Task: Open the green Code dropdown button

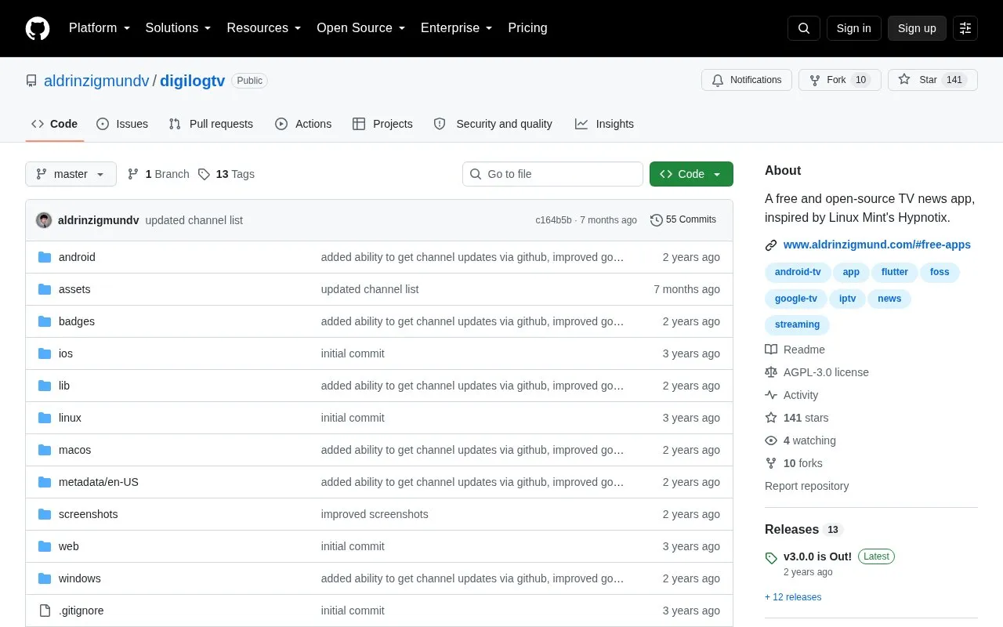Action: (691, 174)
